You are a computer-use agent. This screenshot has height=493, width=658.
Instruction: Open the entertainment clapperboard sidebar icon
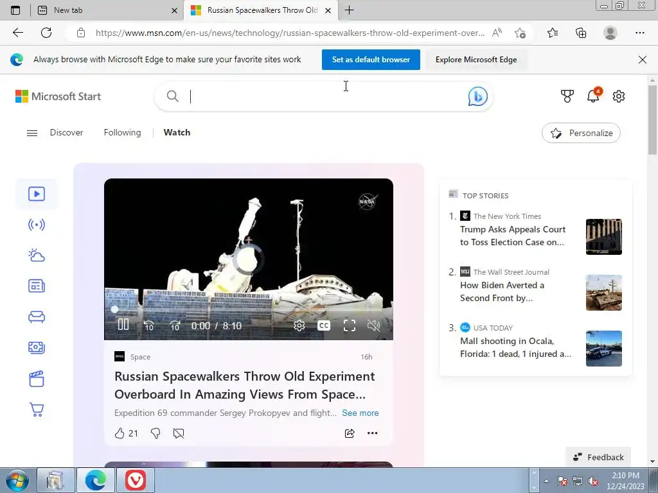tap(37, 379)
